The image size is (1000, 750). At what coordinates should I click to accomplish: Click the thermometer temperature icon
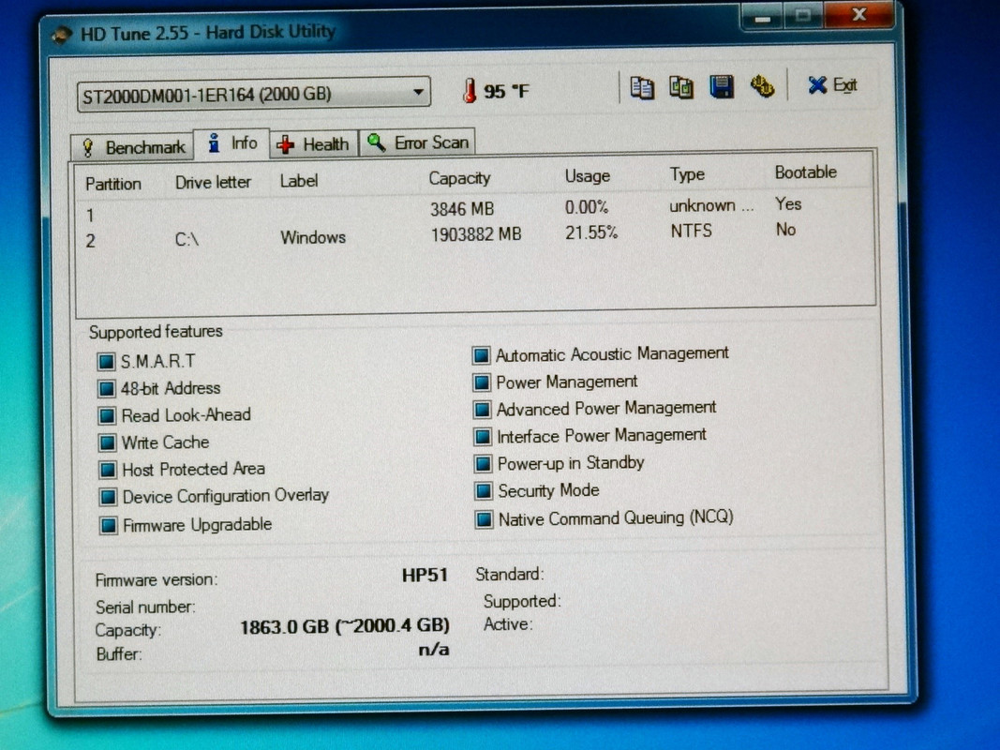click(470, 91)
